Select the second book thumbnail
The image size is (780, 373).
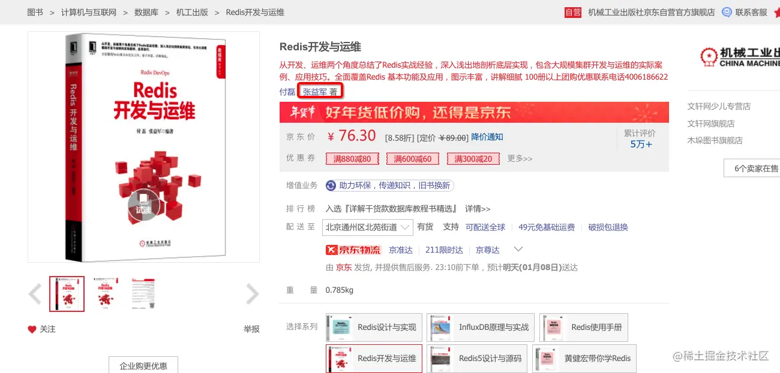(x=107, y=294)
